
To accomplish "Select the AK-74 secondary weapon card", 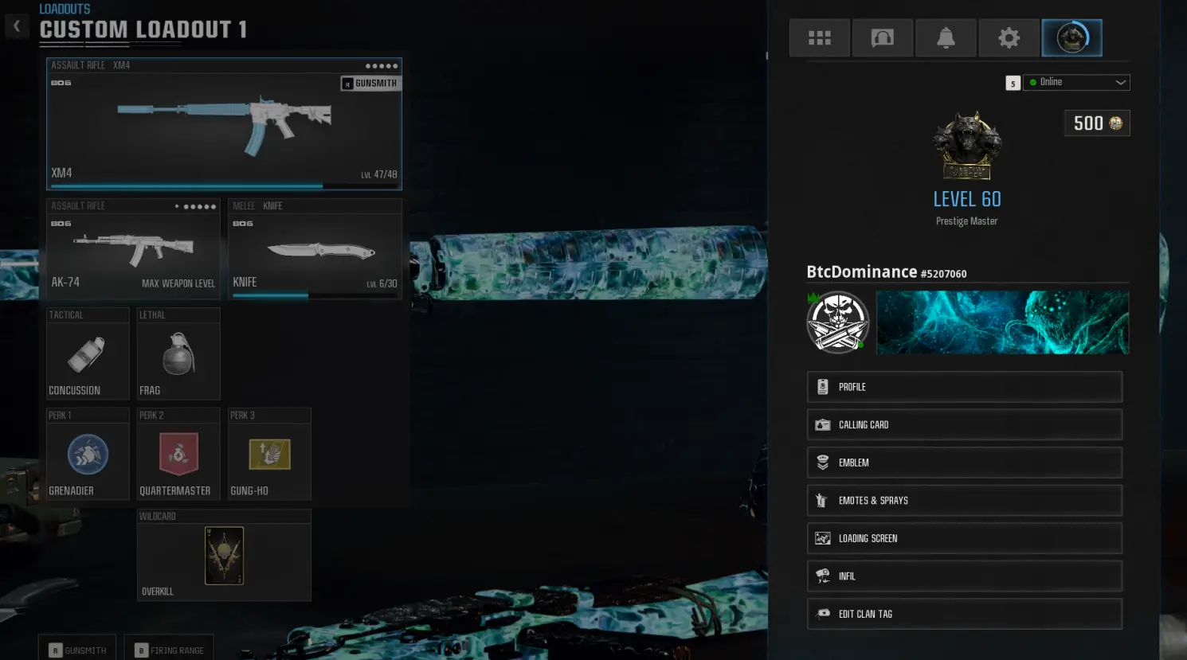I will 133,249.
